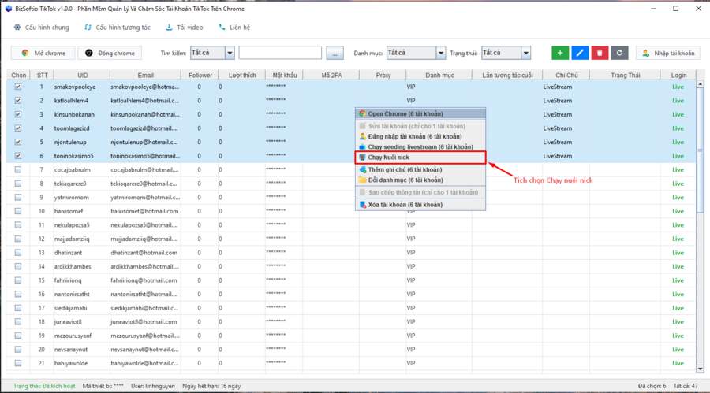Click the red trash delete icon
Viewport: 710px width, 393px height.
click(x=600, y=53)
